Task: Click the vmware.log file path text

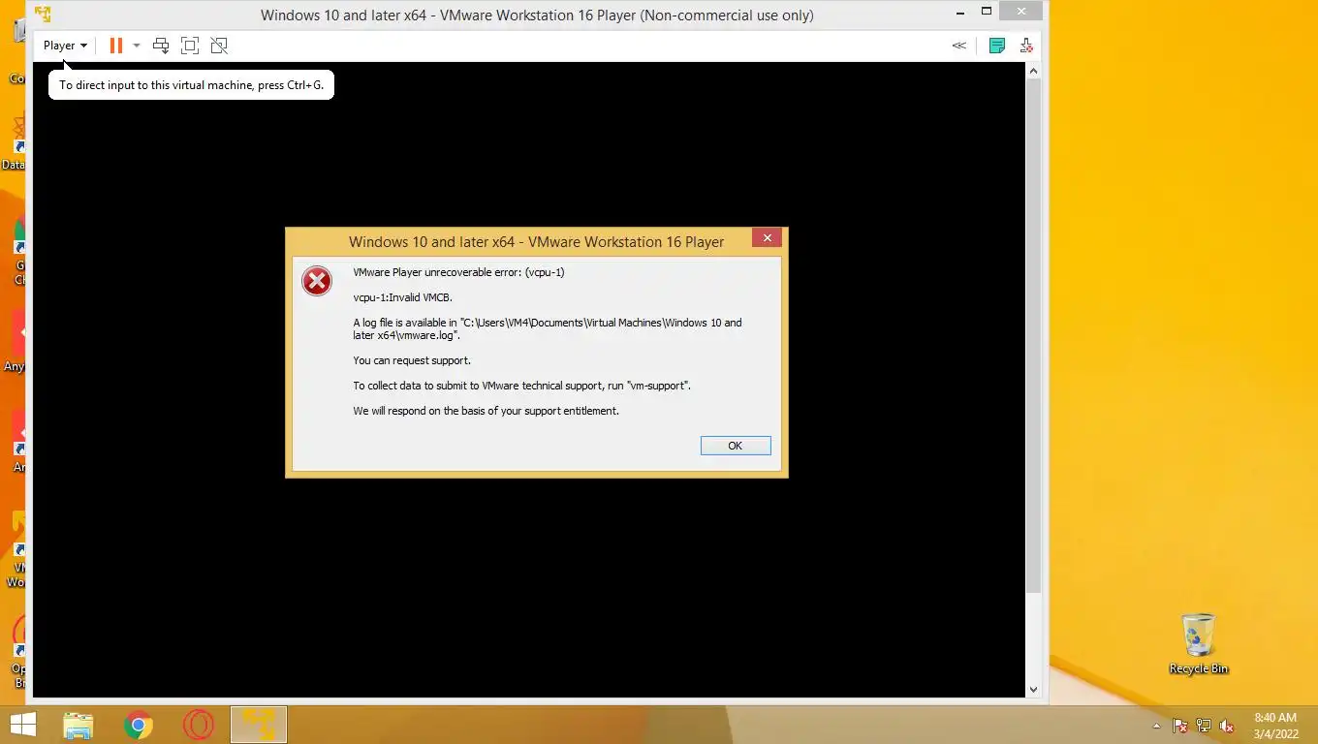Action: (x=548, y=329)
